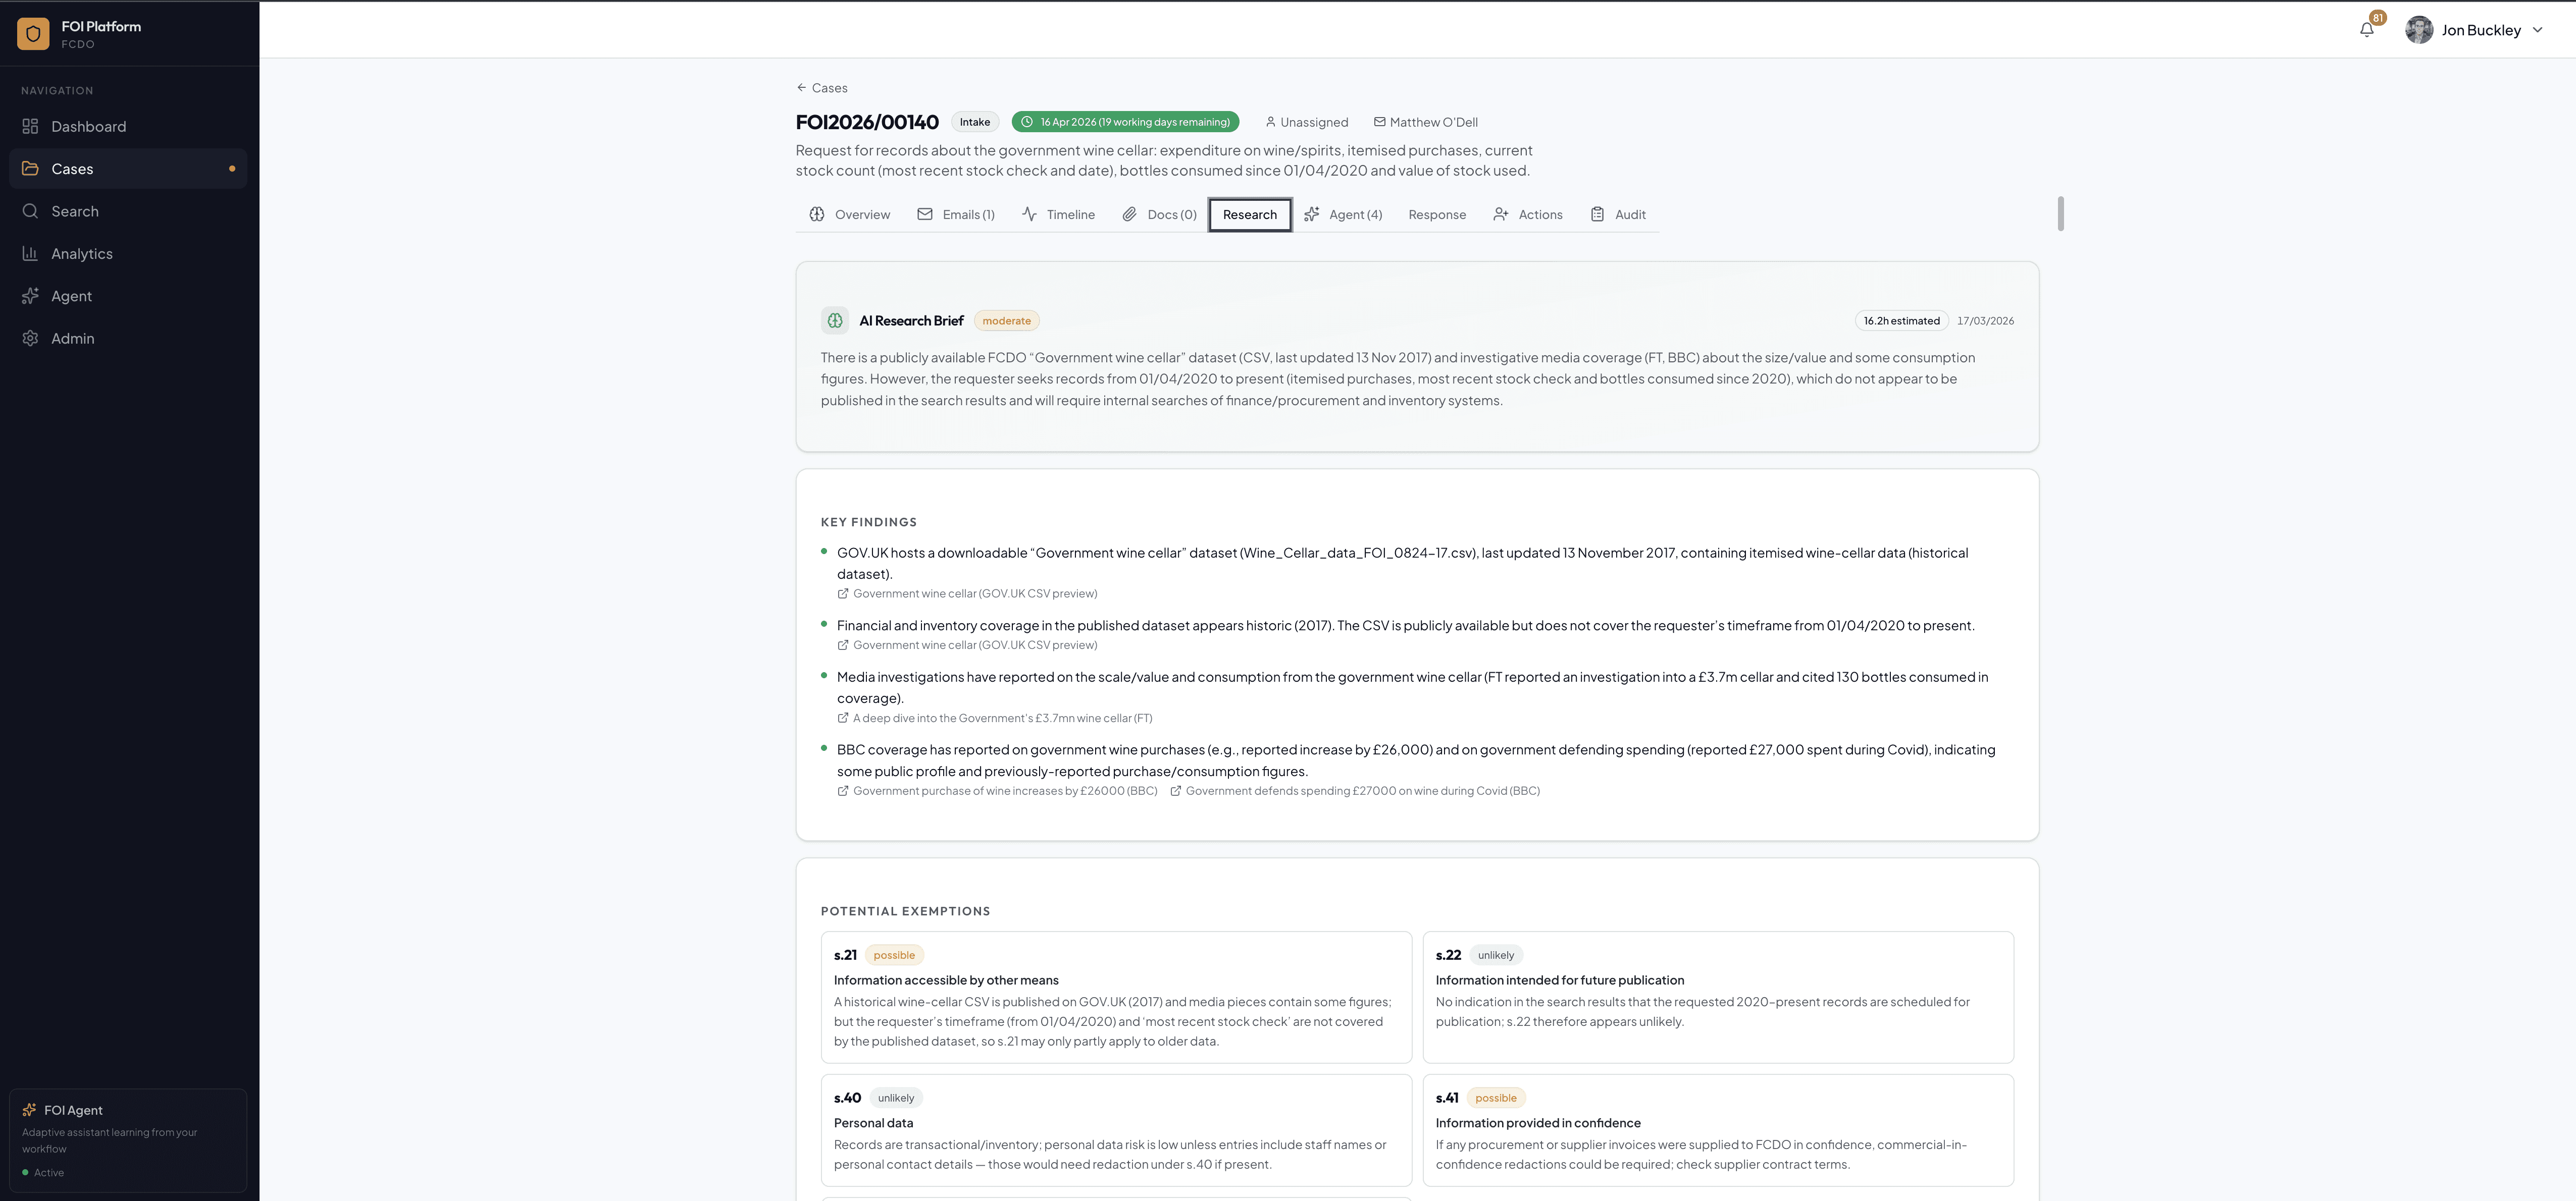Click the FOI Platform shield logo
This screenshot has height=1201, width=2576.
coord(33,34)
